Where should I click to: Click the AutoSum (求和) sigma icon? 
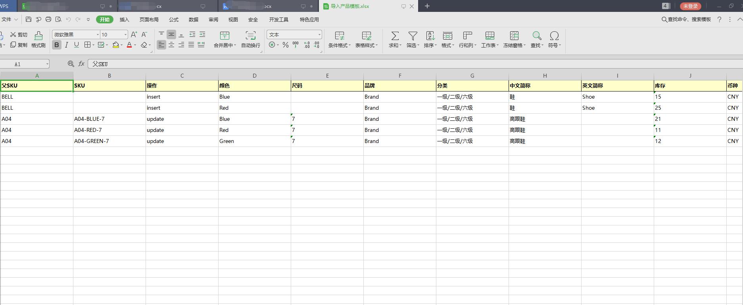(x=395, y=36)
